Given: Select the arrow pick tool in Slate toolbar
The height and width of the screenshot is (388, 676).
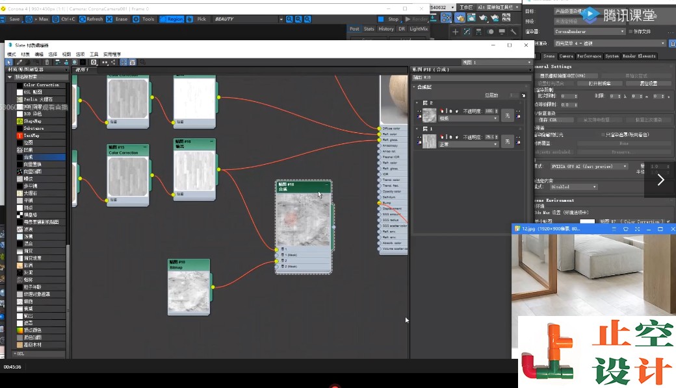Looking at the screenshot, I should pos(8,62).
